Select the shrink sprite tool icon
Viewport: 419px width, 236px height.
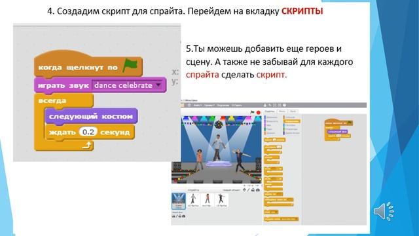[280, 106]
